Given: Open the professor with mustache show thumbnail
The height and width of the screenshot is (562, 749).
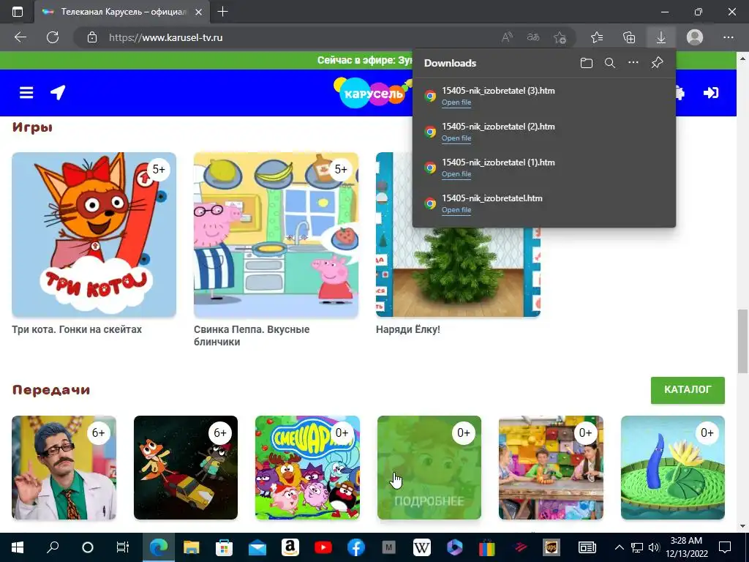Looking at the screenshot, I should click(64, 468).
